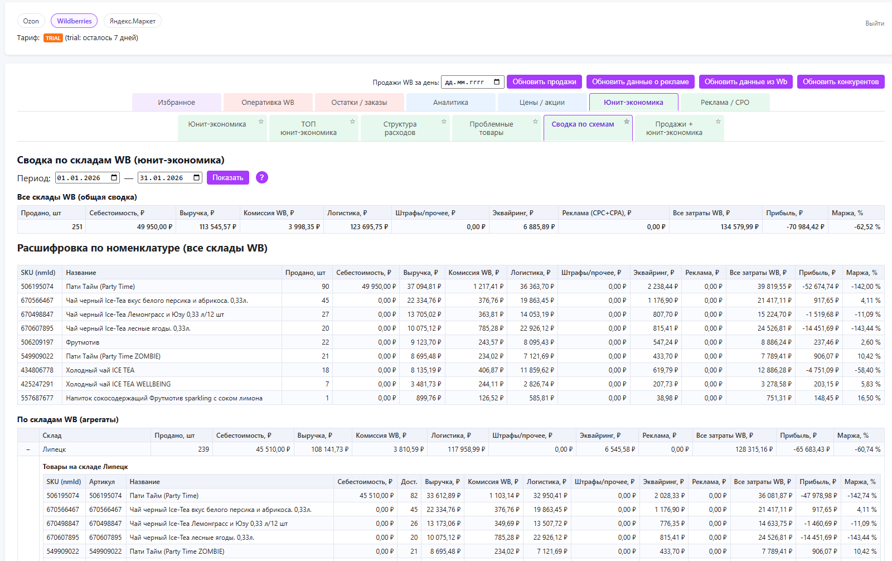
Task: Click Обновить данные о рекламе button
Action: click(641, 82)
